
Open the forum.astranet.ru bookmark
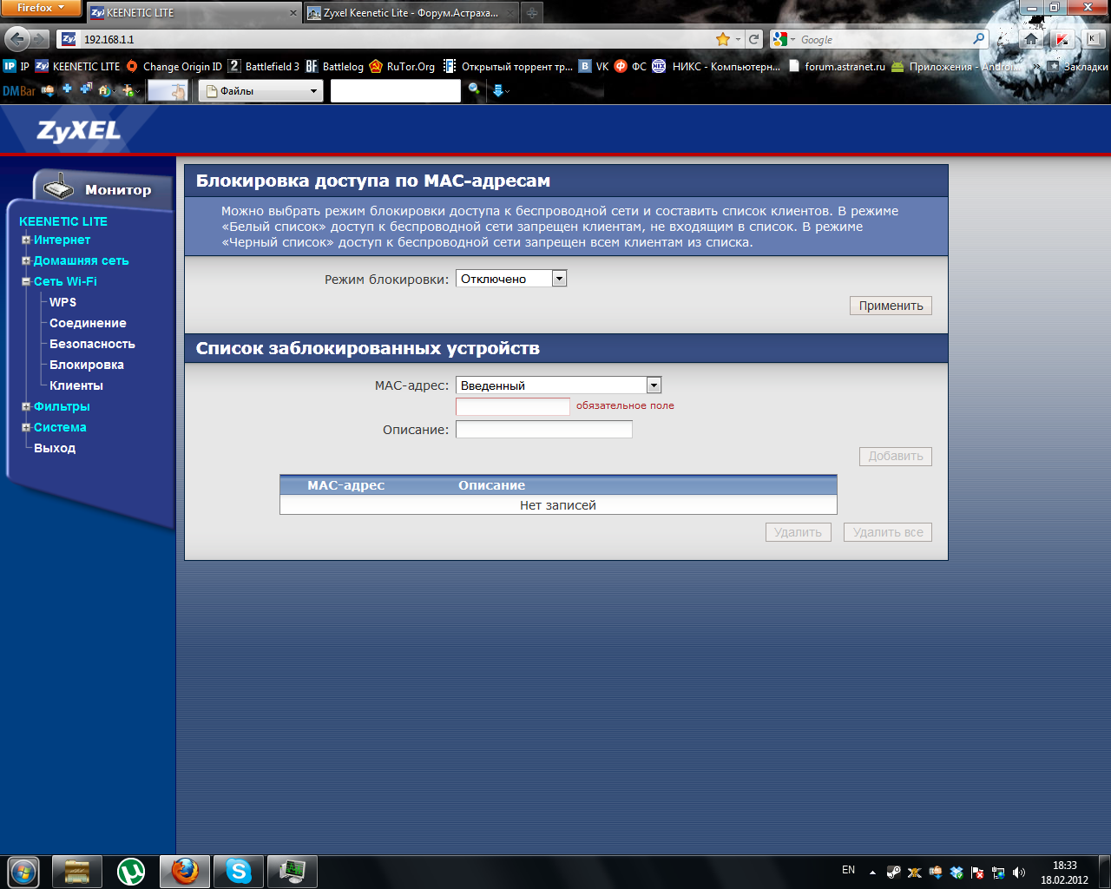(x=837, y=66)
